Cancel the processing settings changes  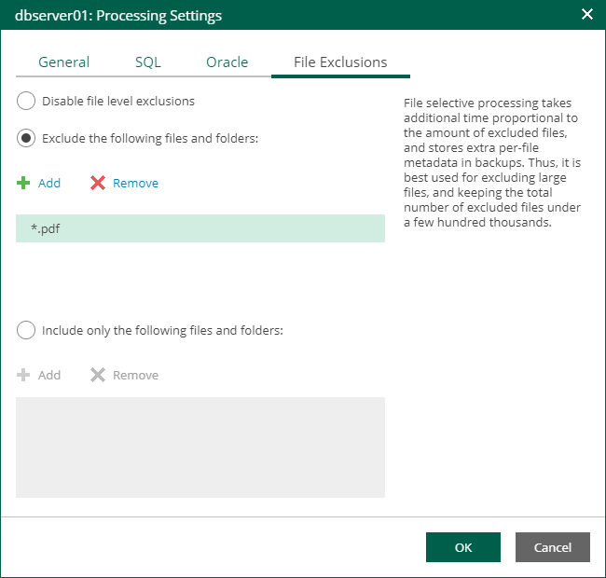(552, 547)
